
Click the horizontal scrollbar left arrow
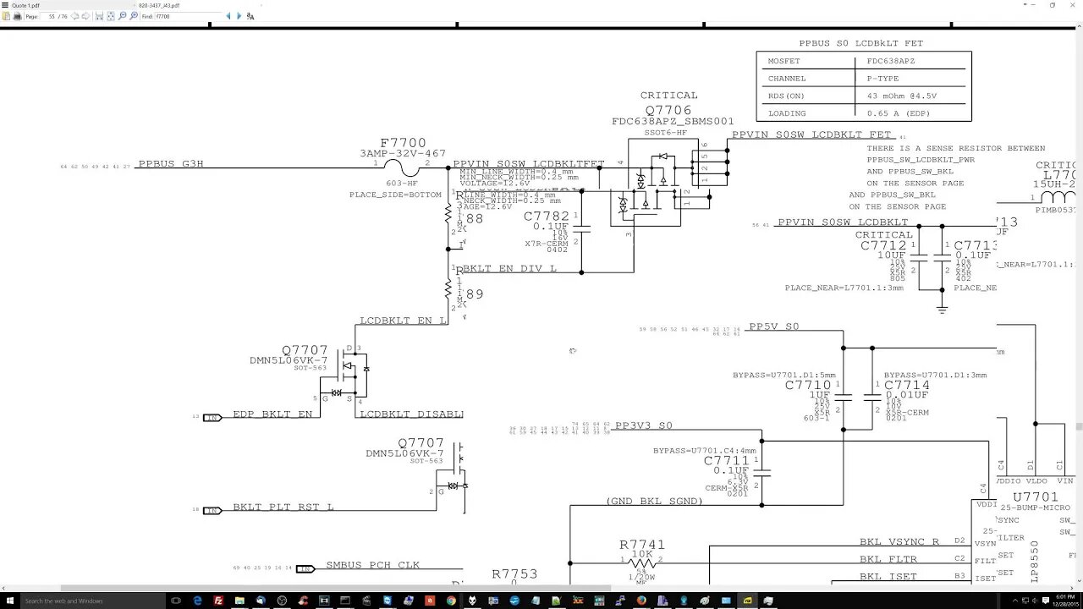(x=3, y=588)
